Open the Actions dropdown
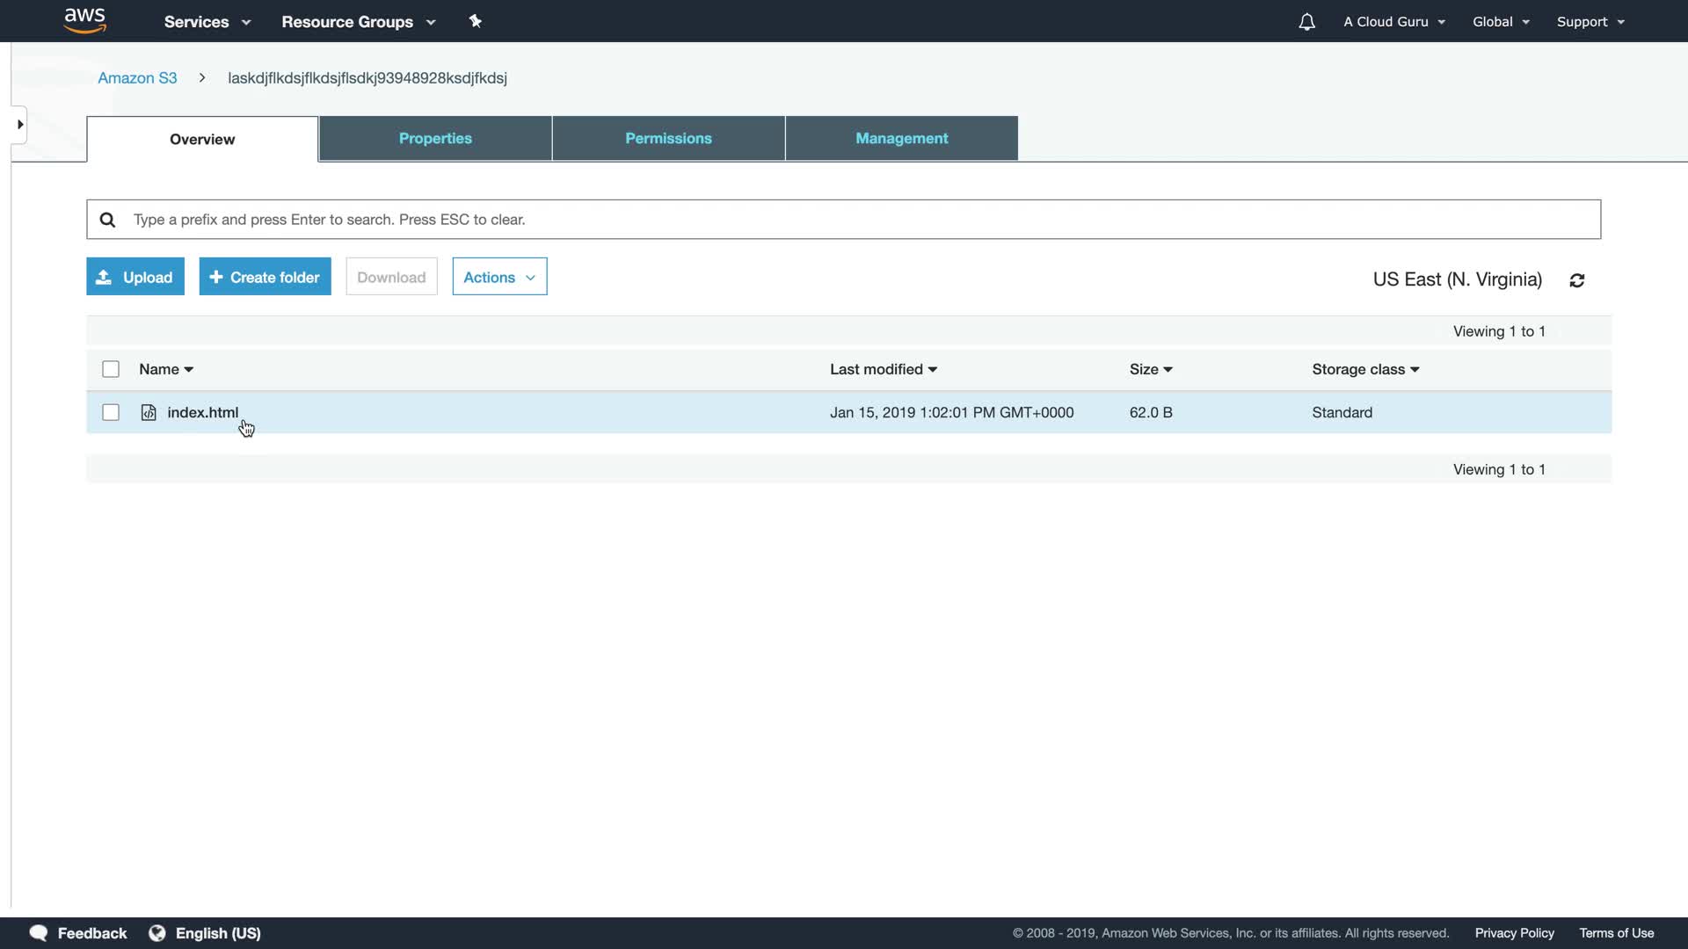1688x949 pixels. click(499, 278)
